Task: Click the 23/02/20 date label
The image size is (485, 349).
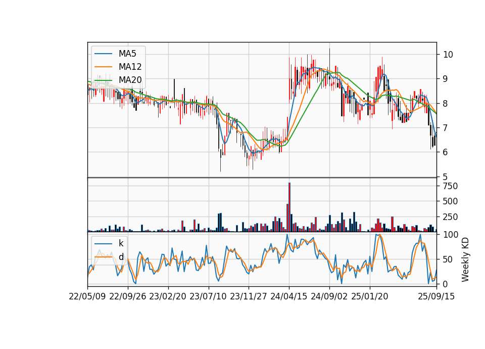Action: coord(168,296)
